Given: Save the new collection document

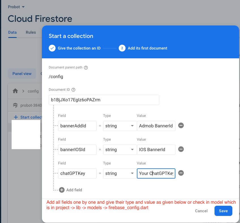Looking at the screenshot, I should pos(223,211).
